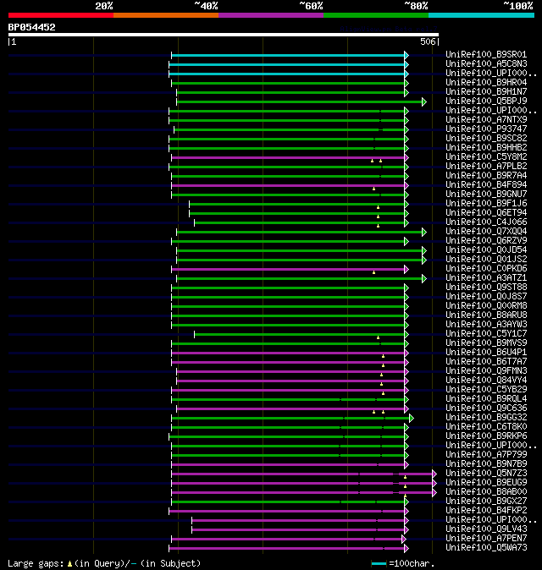Choose hit UniRef100_B8AB00
Image resolution: width=542 pixels, height=570 pixels.
pos(486,492)
